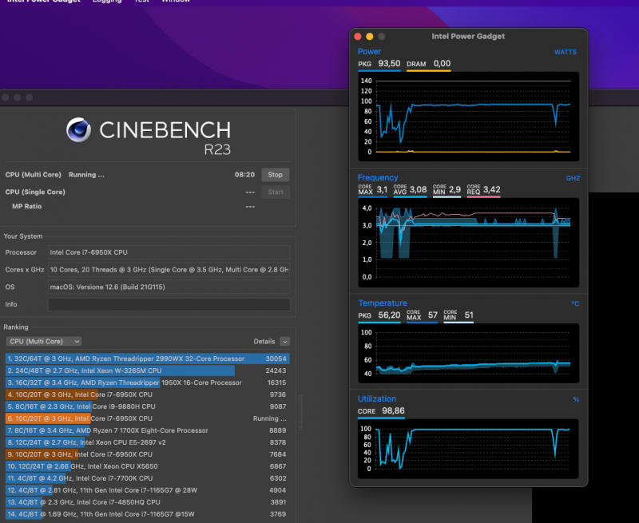The image size is (639, 523).
Task: Open the Logging menu in the menu bar
Action: coord(107,2)
